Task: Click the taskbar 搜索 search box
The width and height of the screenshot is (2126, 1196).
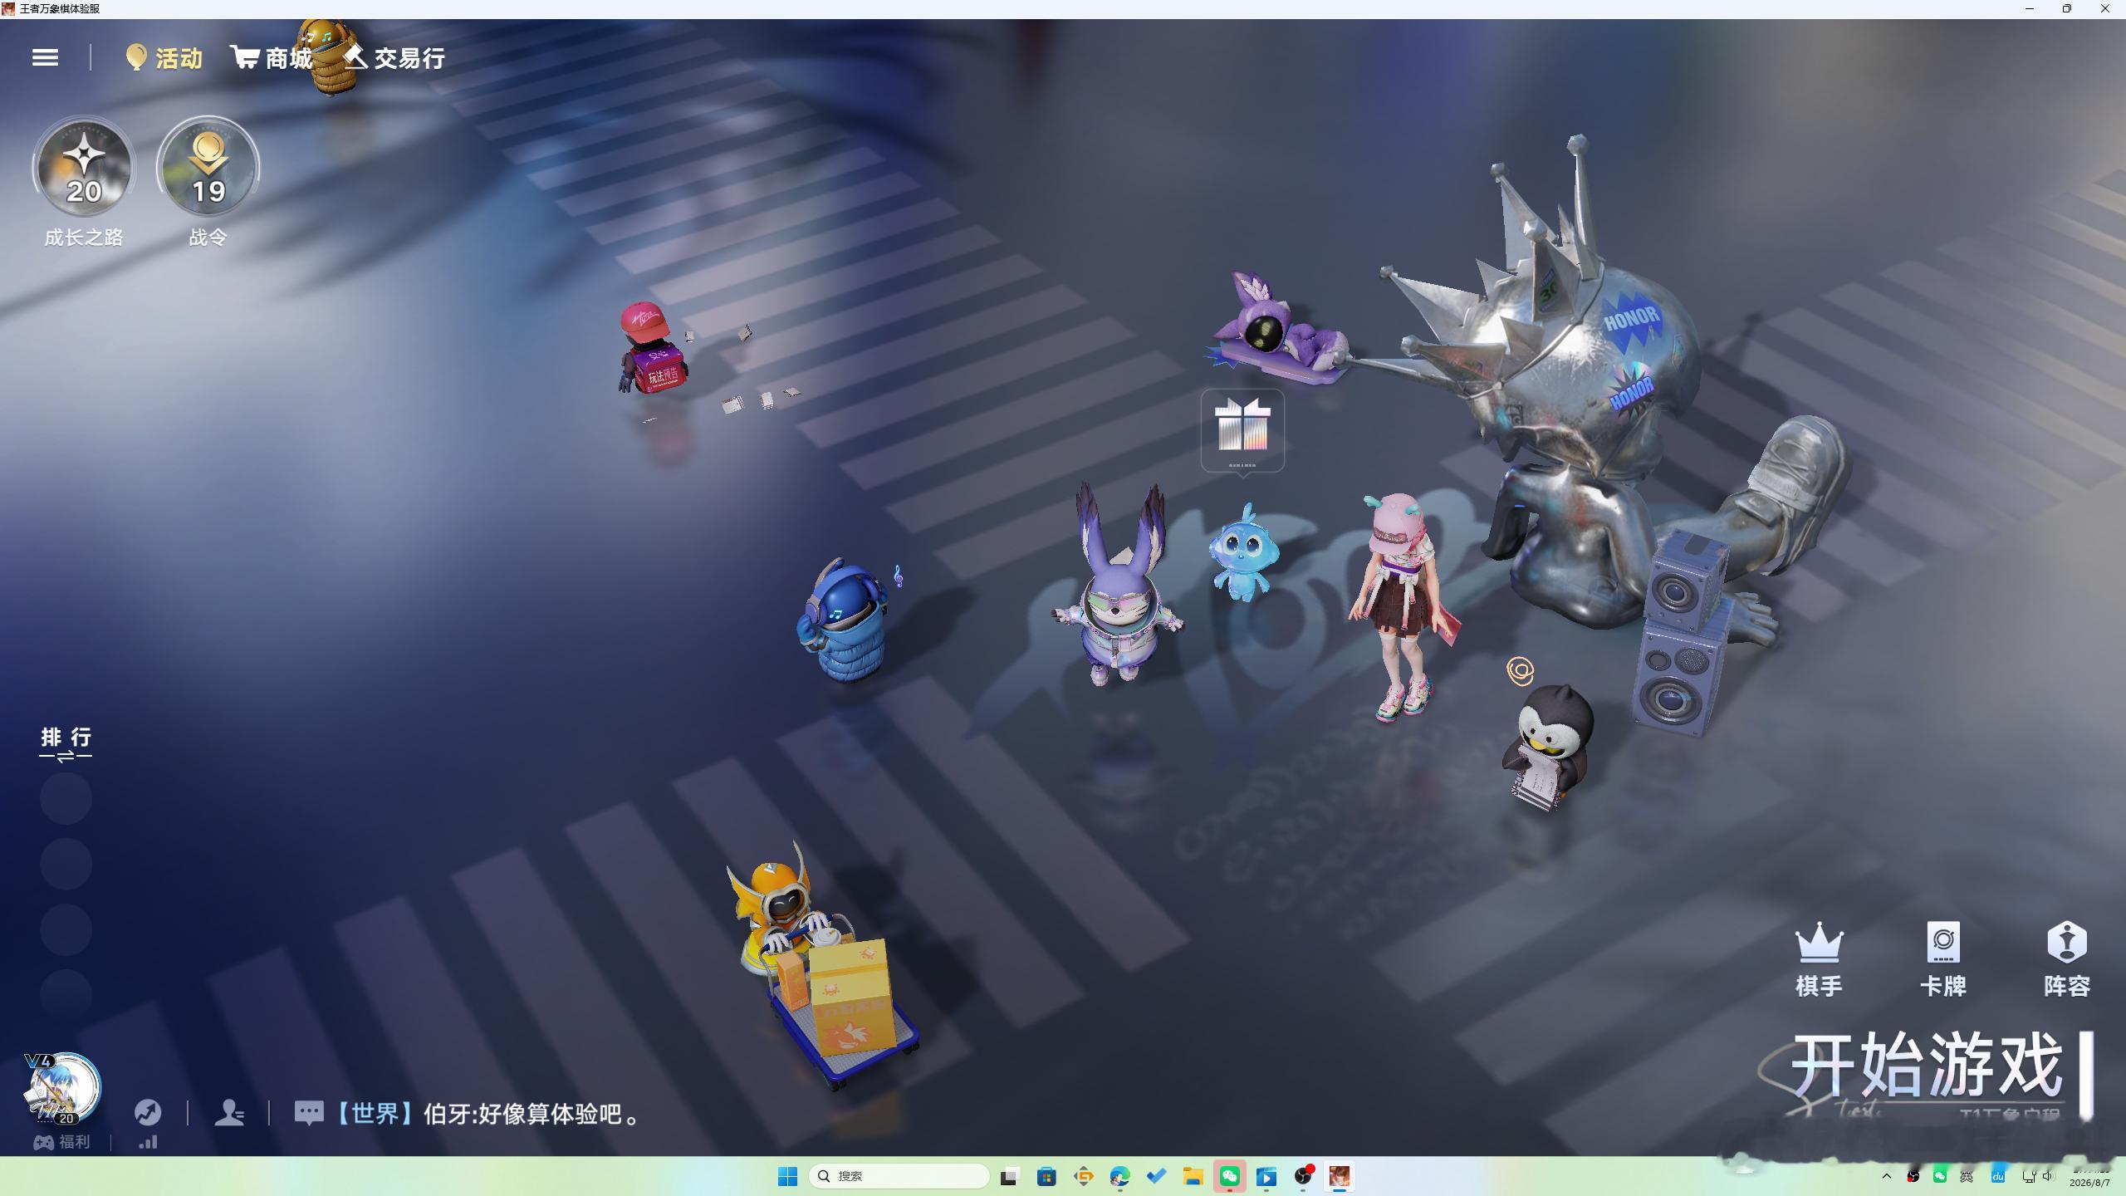Action: pyautogui.click(x=899, y=1176)
